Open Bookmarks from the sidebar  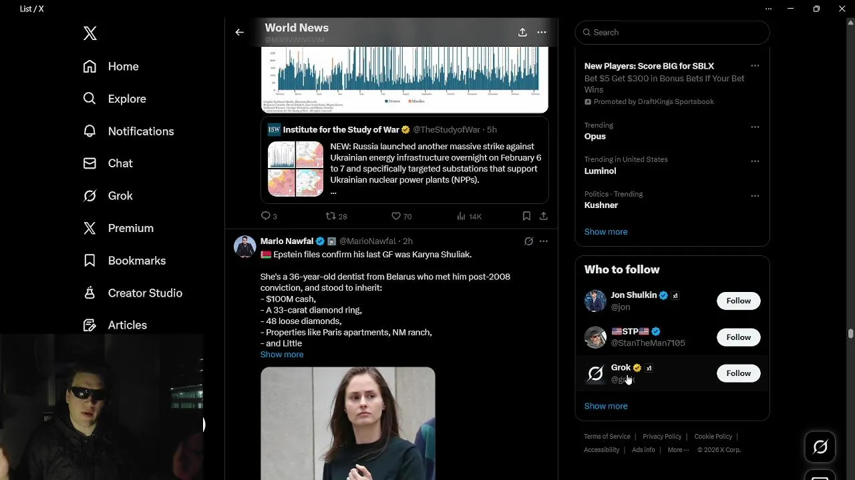coord(124,261)
